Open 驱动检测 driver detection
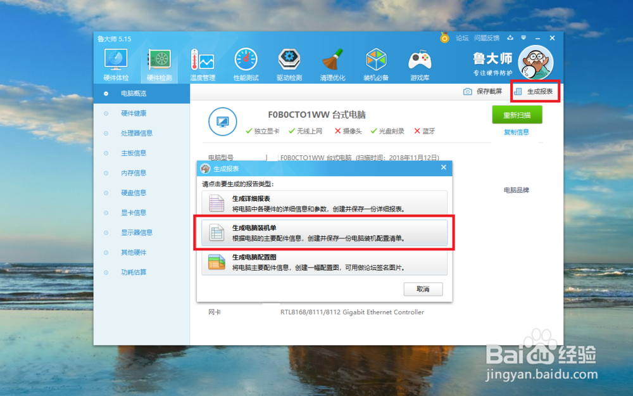This screenshot has height=396, width=633. point(289,65)
